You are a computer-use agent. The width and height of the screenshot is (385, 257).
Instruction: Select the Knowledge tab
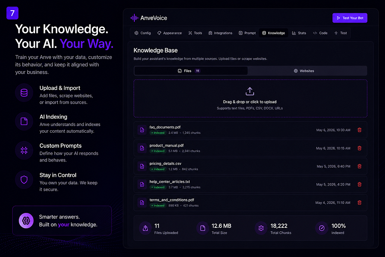click(x=273, y=33)
